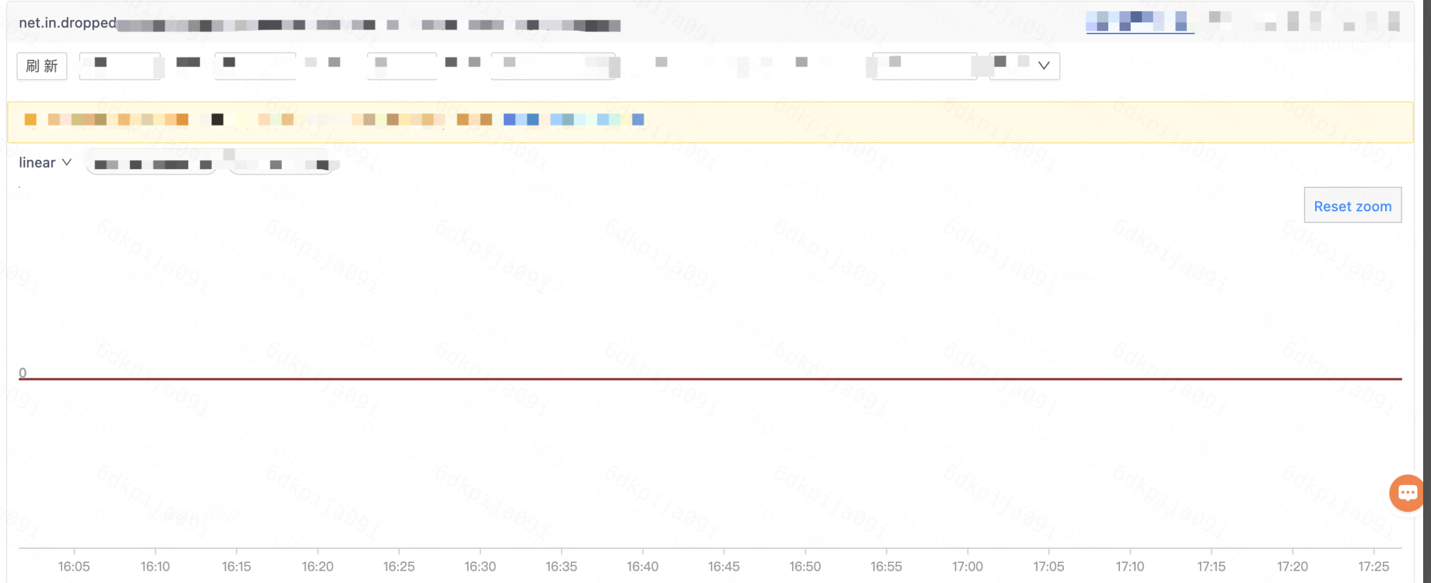Click the first pill tag beside linear
This screenshot has width=1431, height=583.
(x=151, y=164)
